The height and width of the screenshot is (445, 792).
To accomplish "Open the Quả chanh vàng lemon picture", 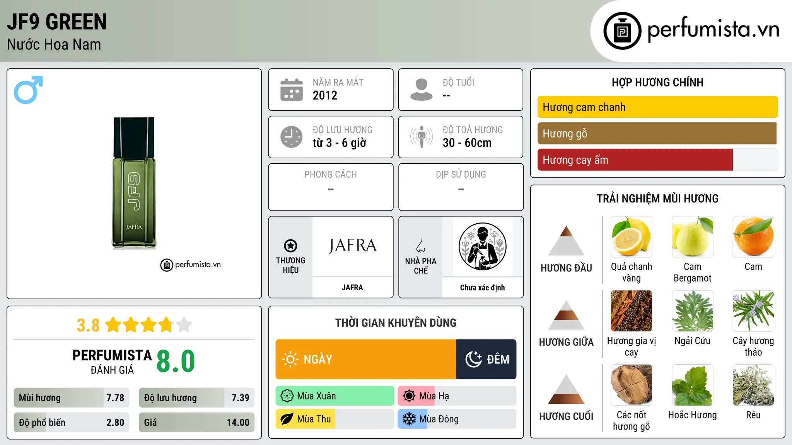I will tap(631, 237).
